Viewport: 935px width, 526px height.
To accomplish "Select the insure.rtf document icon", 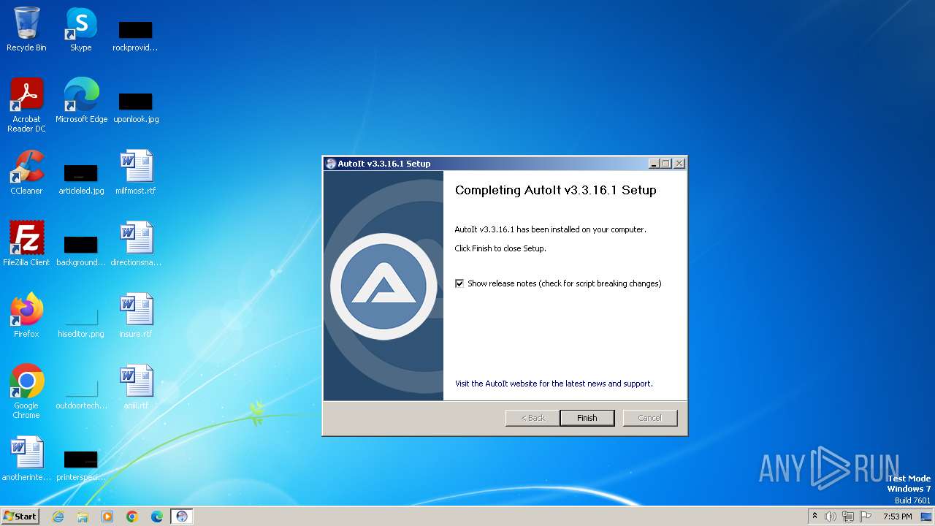I will click(136, 316).
